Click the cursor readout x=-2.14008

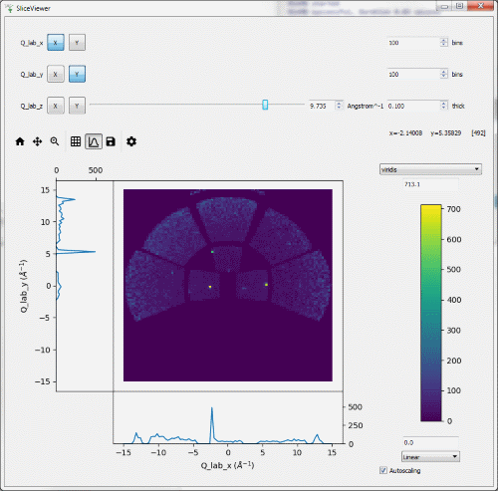(405, 133)
